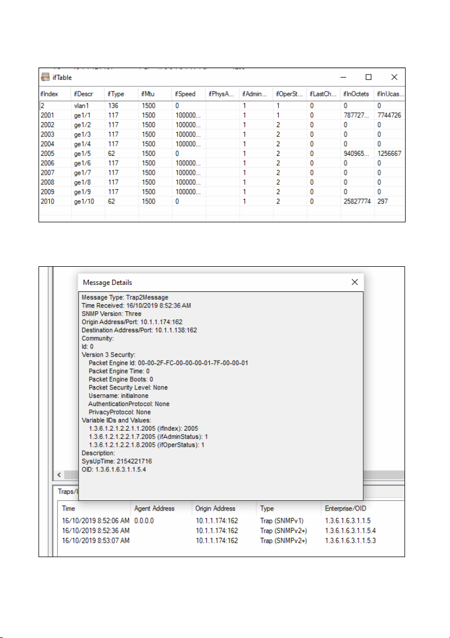Click the ifInOctets column header

coord(357,94)
